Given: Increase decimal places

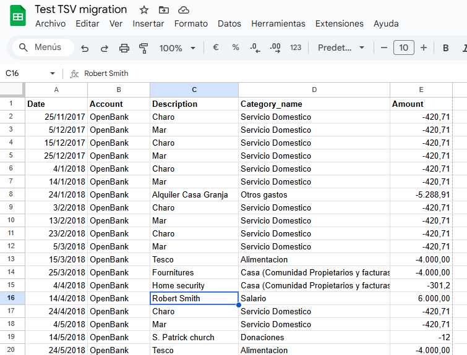Looking at the screenshot, I should click(275, 48).
